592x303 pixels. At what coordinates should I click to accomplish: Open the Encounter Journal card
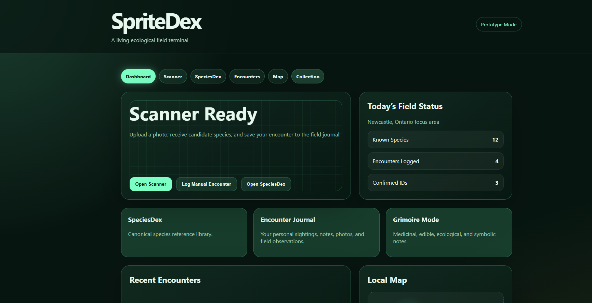coord(316,233)
